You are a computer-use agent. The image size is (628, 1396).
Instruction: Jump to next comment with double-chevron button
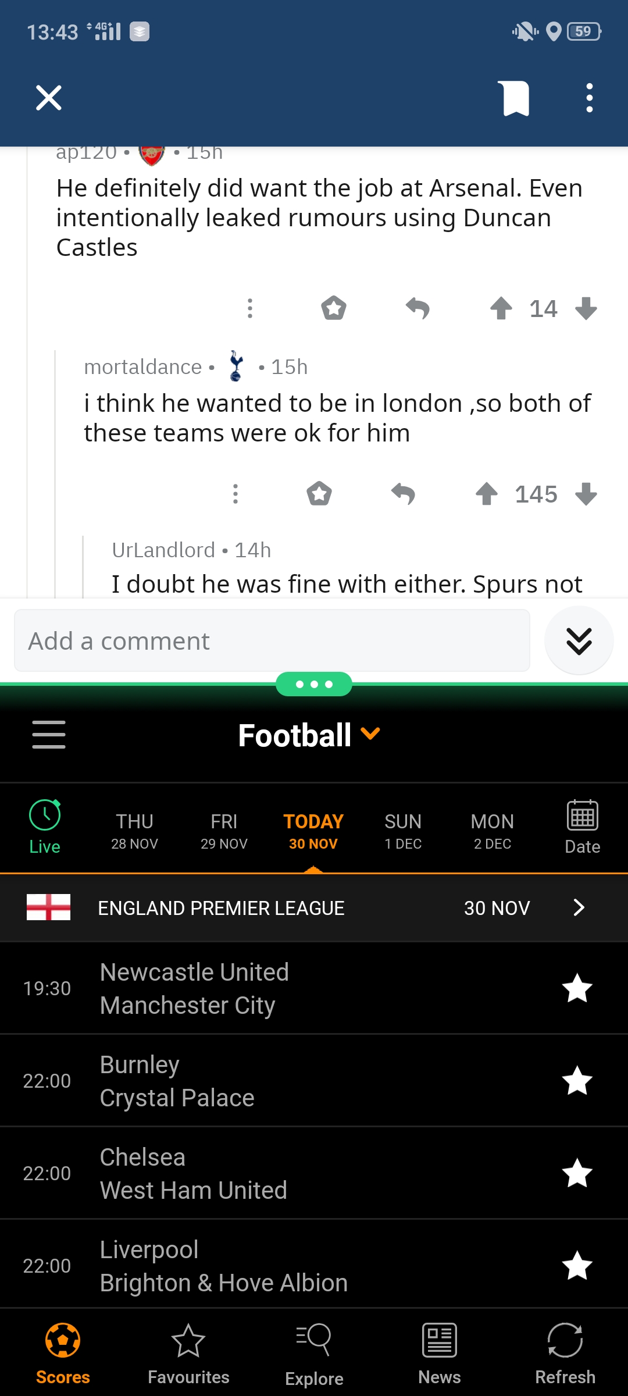[x=579, y=641]
